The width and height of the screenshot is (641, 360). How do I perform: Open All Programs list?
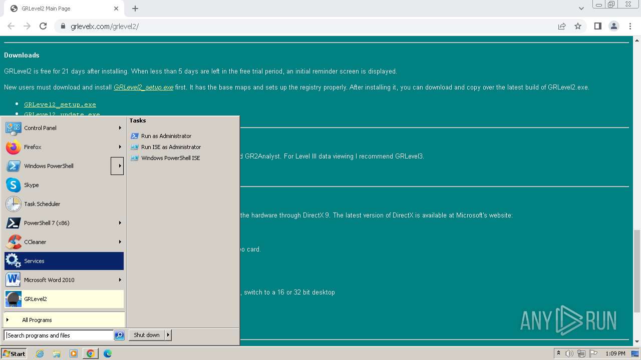[64, 320]
